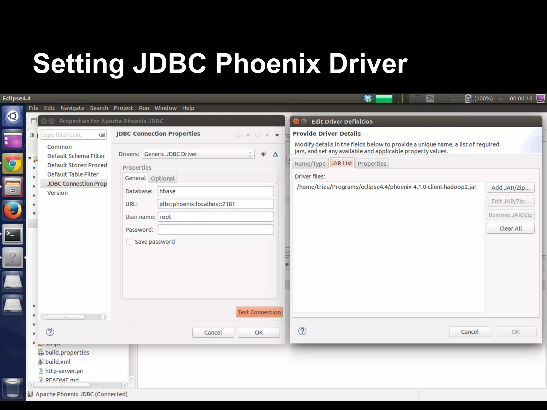Open the Drivers combo box

coord(198,154)
